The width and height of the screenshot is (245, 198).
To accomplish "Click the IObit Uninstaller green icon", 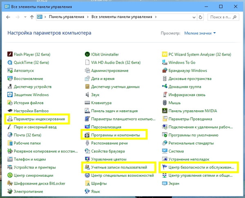I will [87, 54].
